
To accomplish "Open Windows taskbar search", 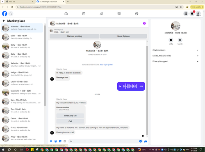I will tap(9, 150).
